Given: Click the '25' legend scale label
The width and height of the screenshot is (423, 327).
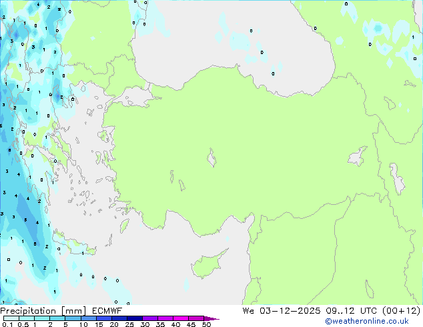Looking at the screenshot, I should tap(129, 324).
